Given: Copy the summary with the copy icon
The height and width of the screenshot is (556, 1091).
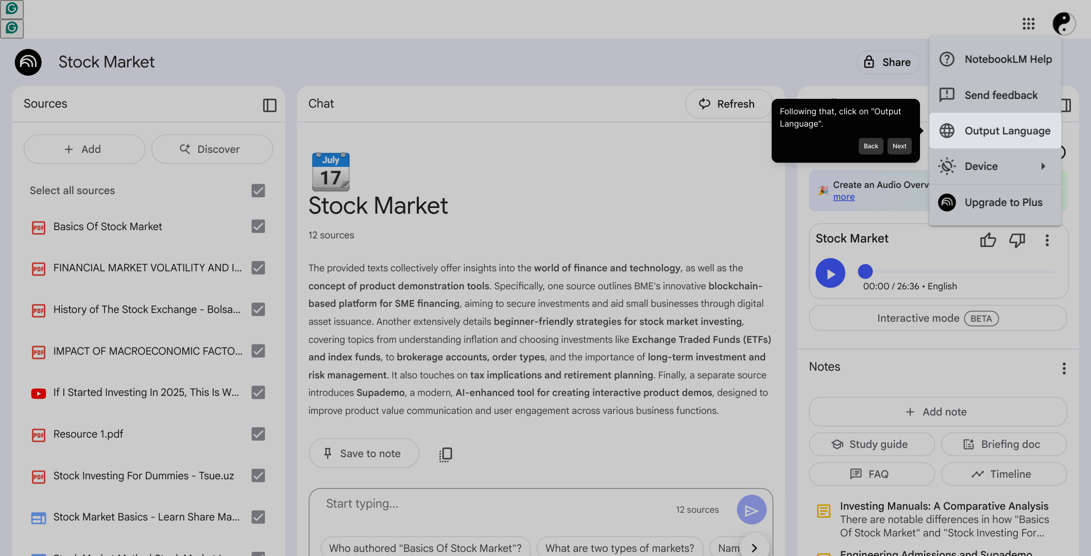Looking at the screenshot, I should pos(446,454).
